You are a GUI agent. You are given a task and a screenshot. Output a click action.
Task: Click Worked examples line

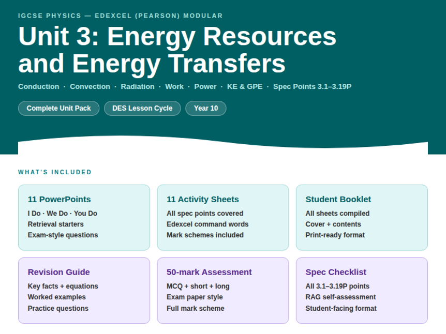(56, 297)
